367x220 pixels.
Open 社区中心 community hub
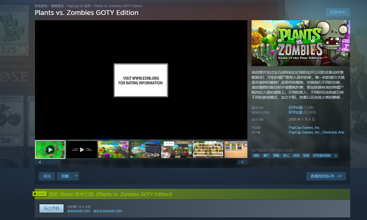point(338,12)
